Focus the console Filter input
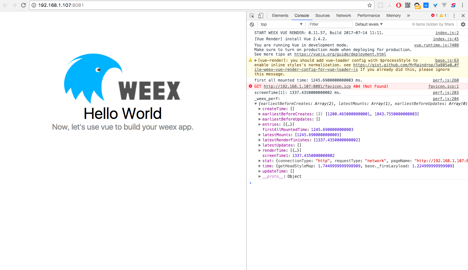 pyautogui.click(x=330, y=24)
